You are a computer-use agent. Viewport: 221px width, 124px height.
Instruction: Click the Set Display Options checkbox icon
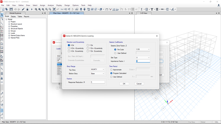tap(92, 9)
